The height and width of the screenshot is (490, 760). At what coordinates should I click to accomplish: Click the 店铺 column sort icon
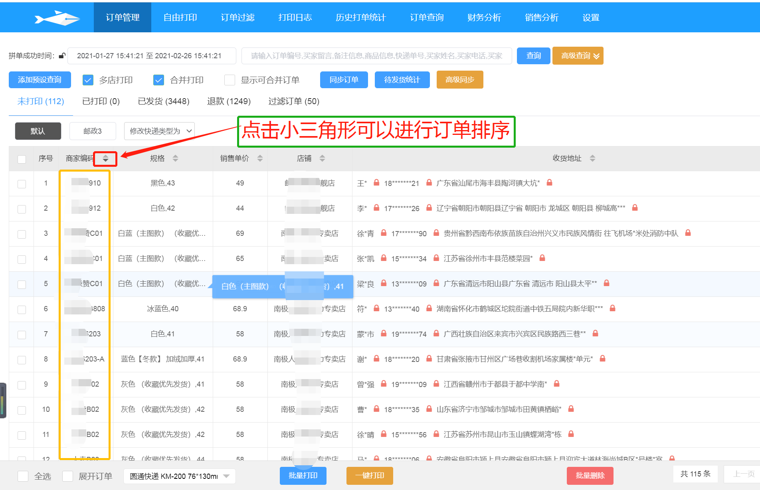point(322,159)
